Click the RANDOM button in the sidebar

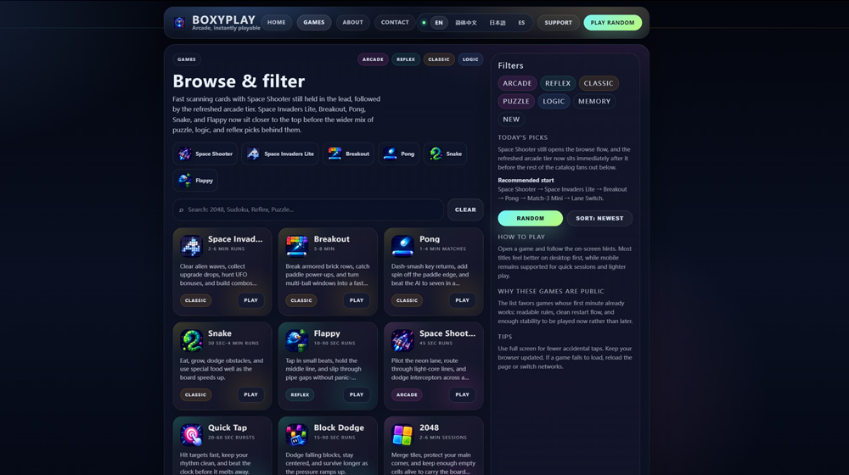pos(530,219)
